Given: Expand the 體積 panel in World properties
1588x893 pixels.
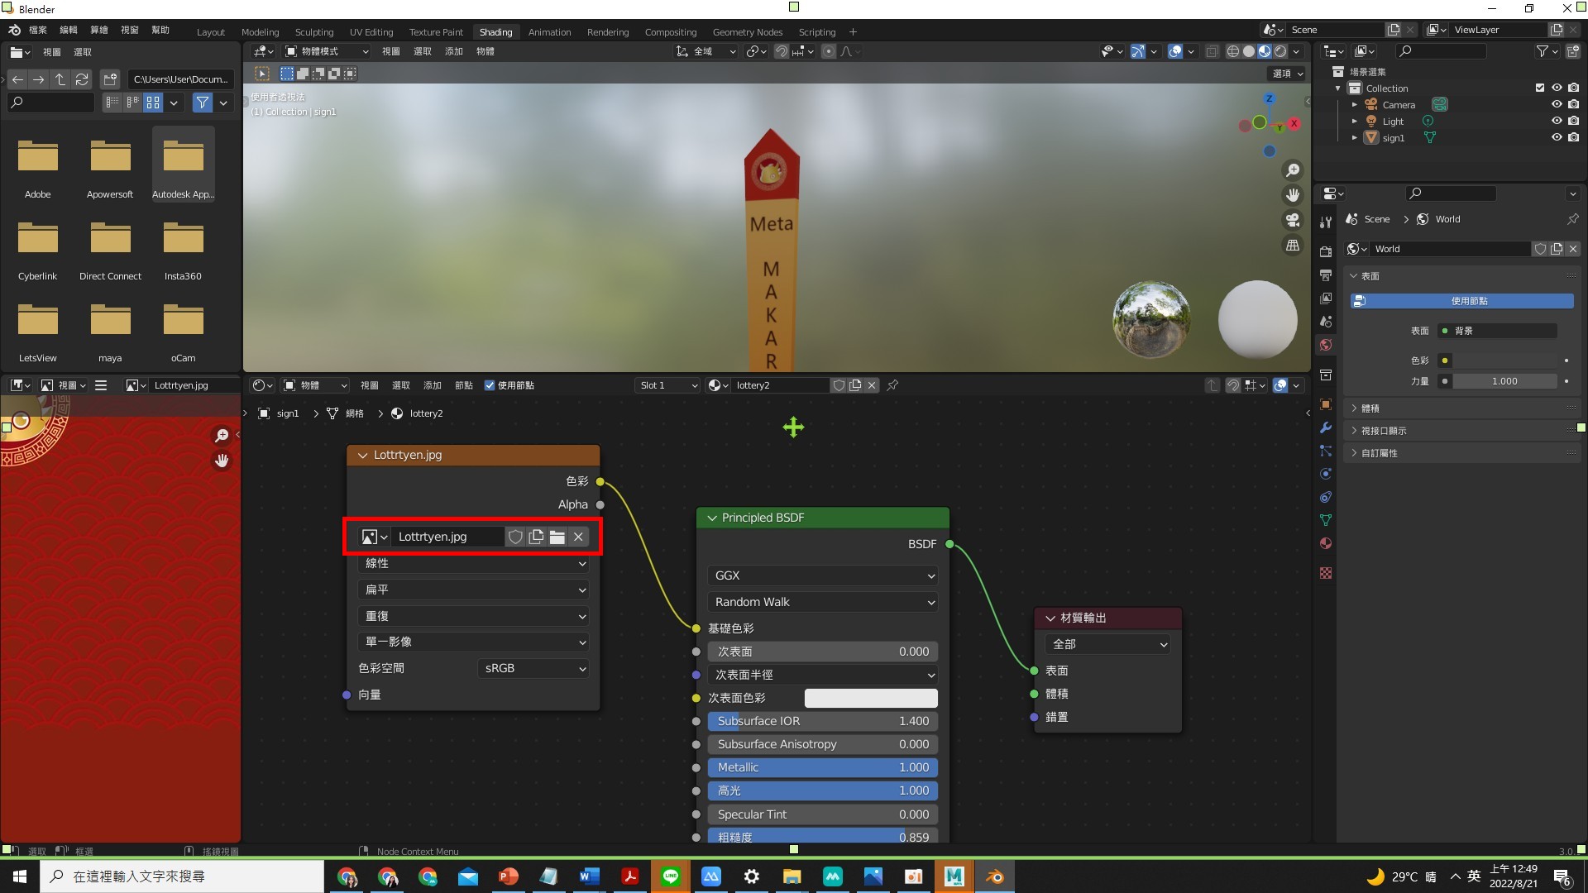Looking at the screenshot, I should pos(1370,408).
